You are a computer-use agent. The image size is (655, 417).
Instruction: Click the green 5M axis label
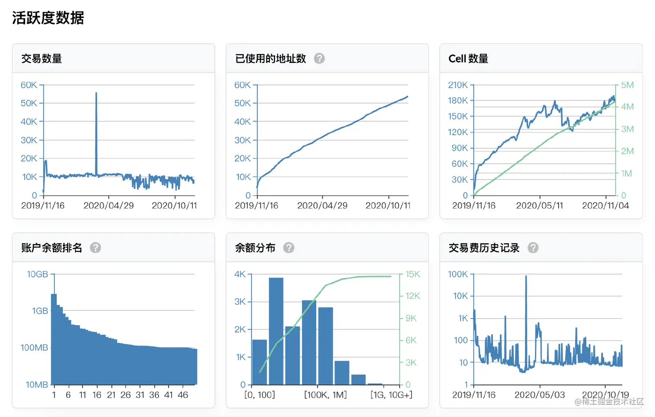627,85
